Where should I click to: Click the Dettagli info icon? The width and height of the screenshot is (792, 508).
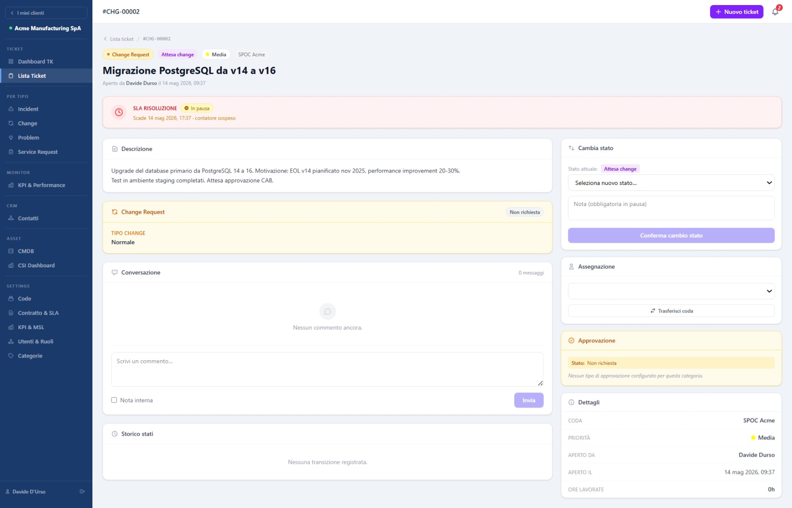571,402
